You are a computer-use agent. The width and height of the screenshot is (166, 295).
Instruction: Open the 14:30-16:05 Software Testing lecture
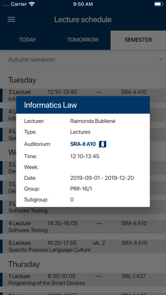(83, 227)
